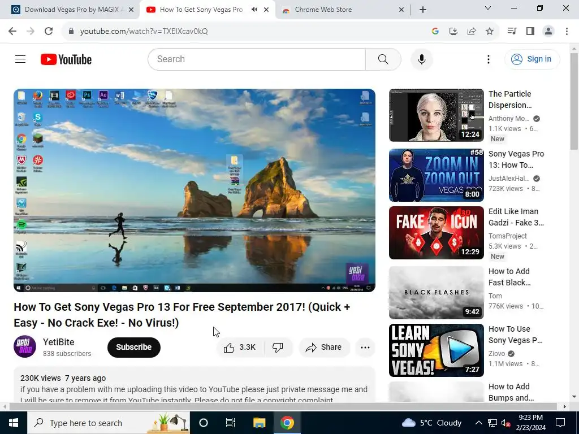Close the Chrome Web Store tab
The width and height of the screenshot is (579, 434).
[401, 10]
